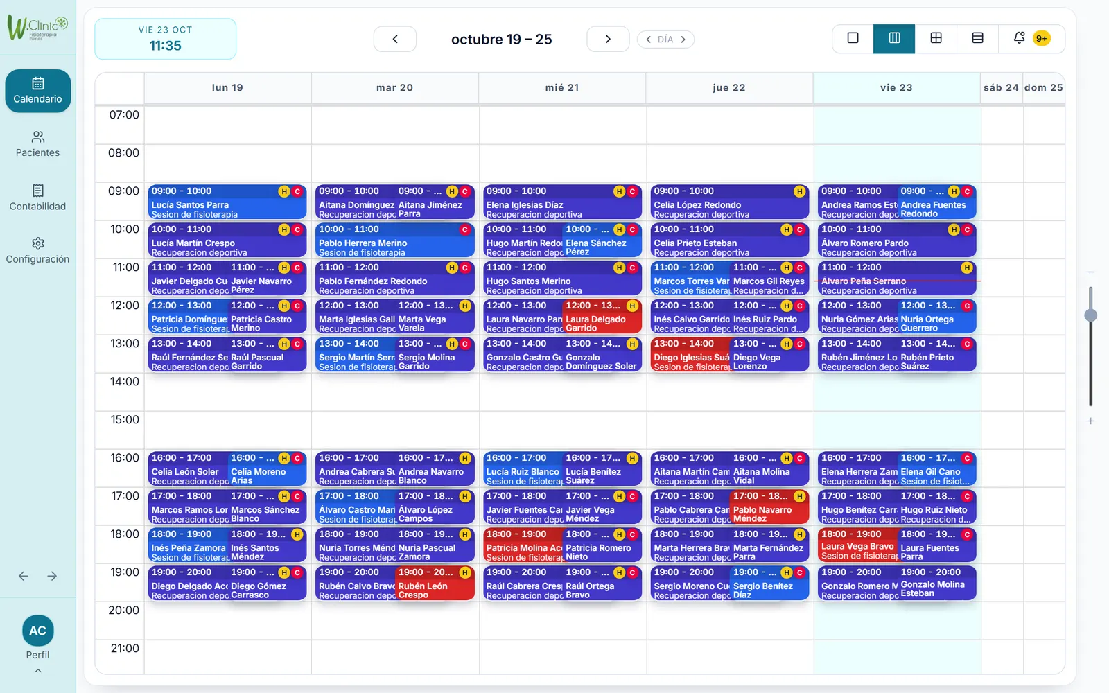Open Elena Iglesias Díaz 09:00 appointment

tap(562, 202)
